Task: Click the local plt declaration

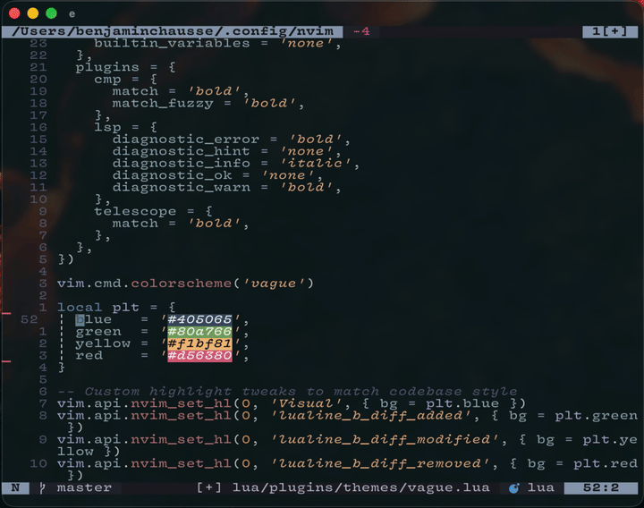Action: pos(116,308)
